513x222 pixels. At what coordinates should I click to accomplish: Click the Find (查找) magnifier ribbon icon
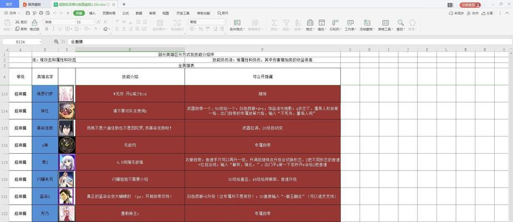click(400, 23)
